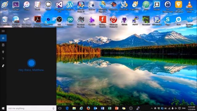
Task: Select the flaming disc burner icon
Action: point(135,6)
